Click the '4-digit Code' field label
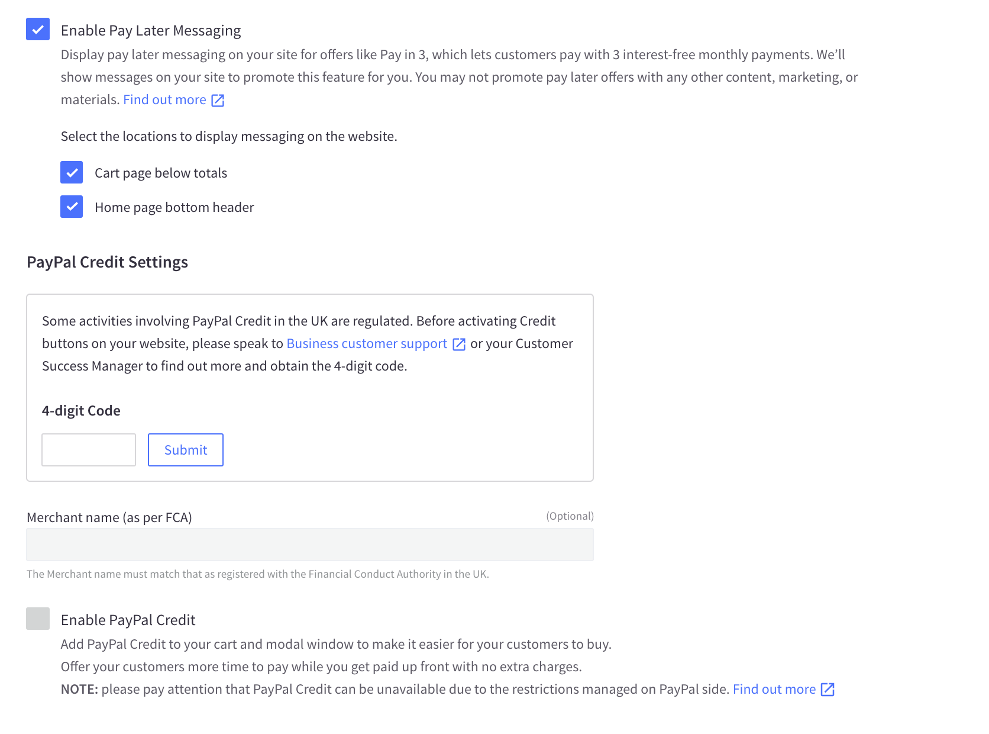The width and height of the screenshot is (989, 734). click(81, 411)
